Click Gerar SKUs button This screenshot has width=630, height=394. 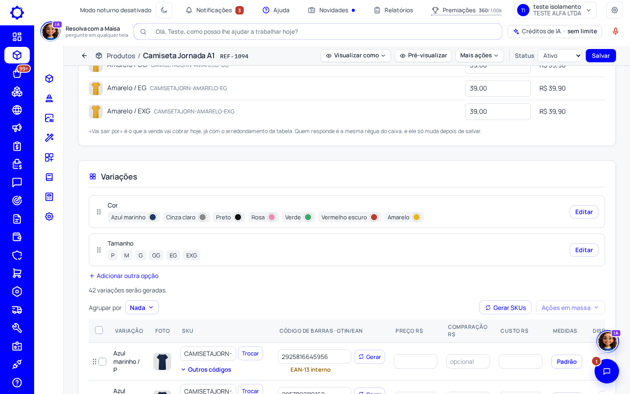pyautogui.click(x=505, y=307)
